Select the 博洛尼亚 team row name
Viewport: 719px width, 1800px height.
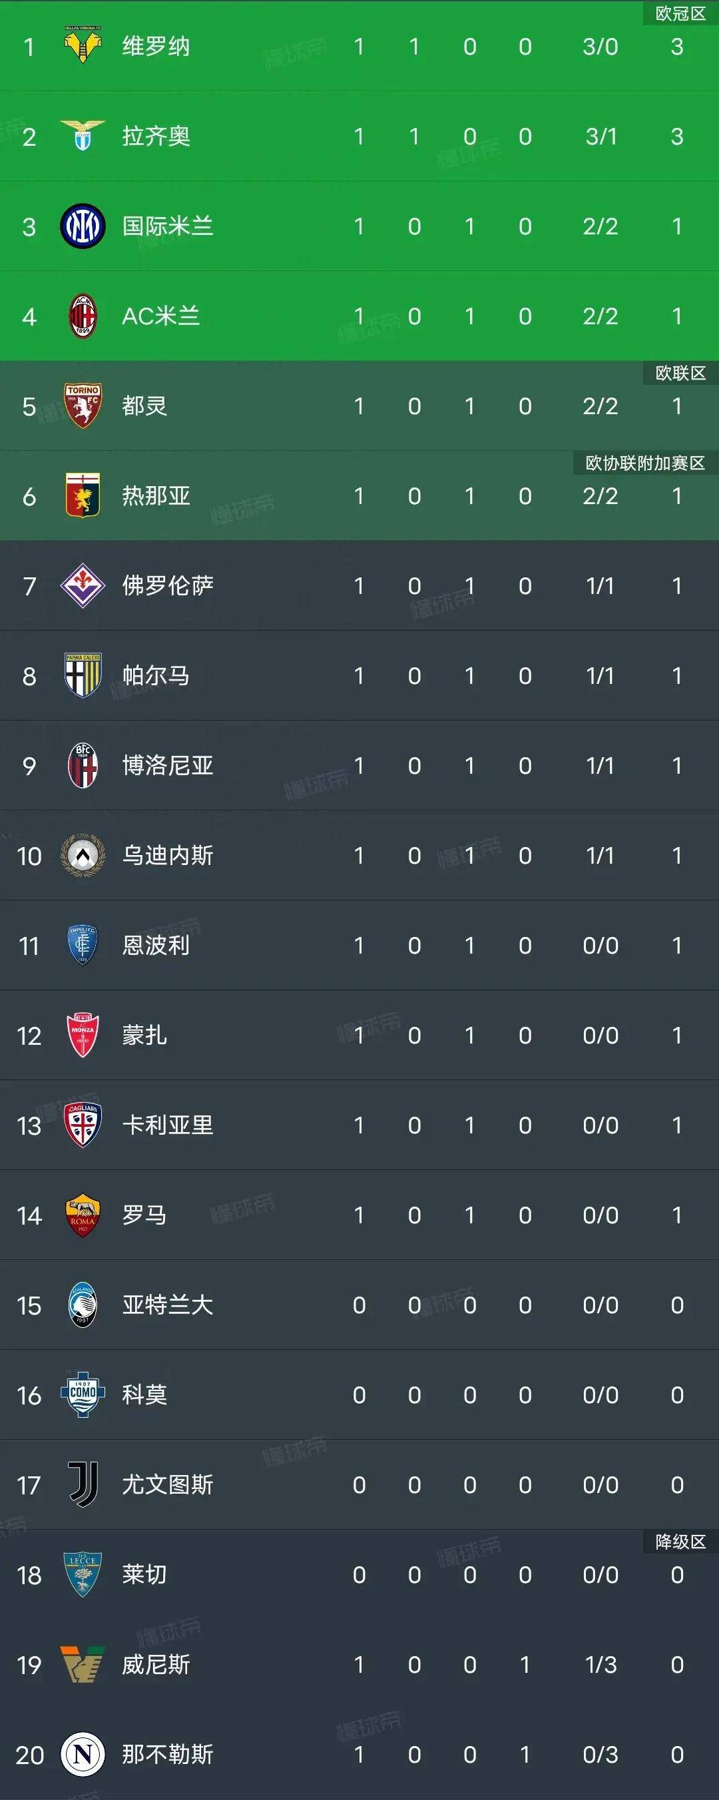(x=168, y=766)
